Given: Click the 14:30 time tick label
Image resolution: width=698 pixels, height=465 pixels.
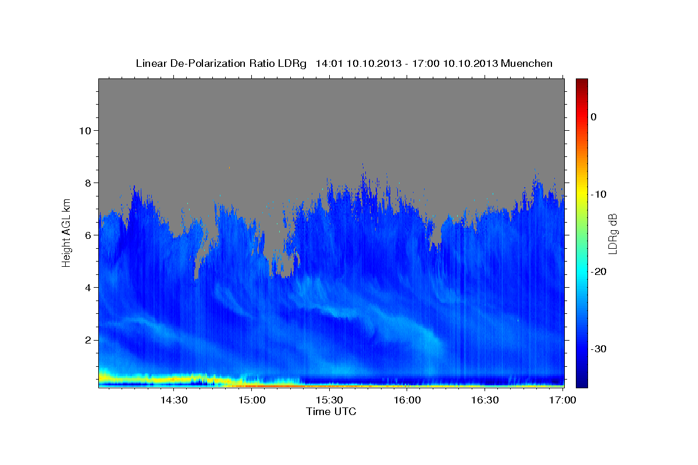Looking at the screenshot, I should (173, 400).
